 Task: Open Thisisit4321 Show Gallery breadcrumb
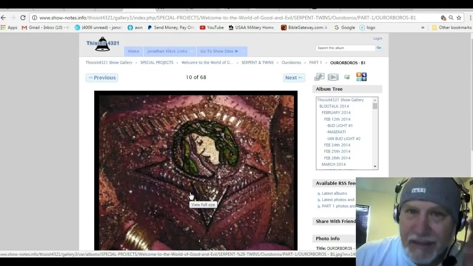[x=109, y=62]
